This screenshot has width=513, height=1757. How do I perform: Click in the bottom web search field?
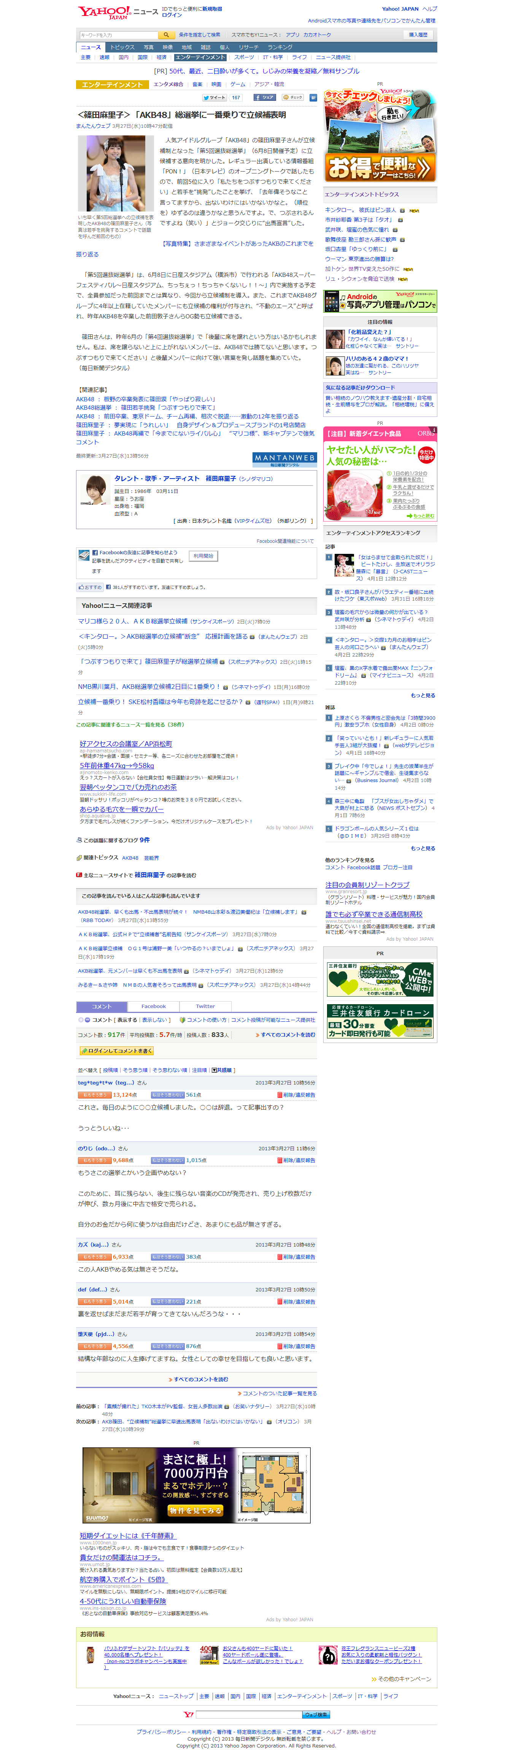[x=248, y=1714]
